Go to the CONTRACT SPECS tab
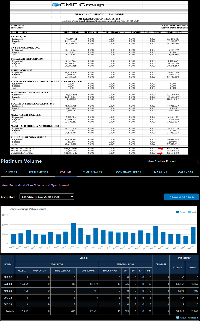This screenshot has height=321, width=200. tap(129, 172)
